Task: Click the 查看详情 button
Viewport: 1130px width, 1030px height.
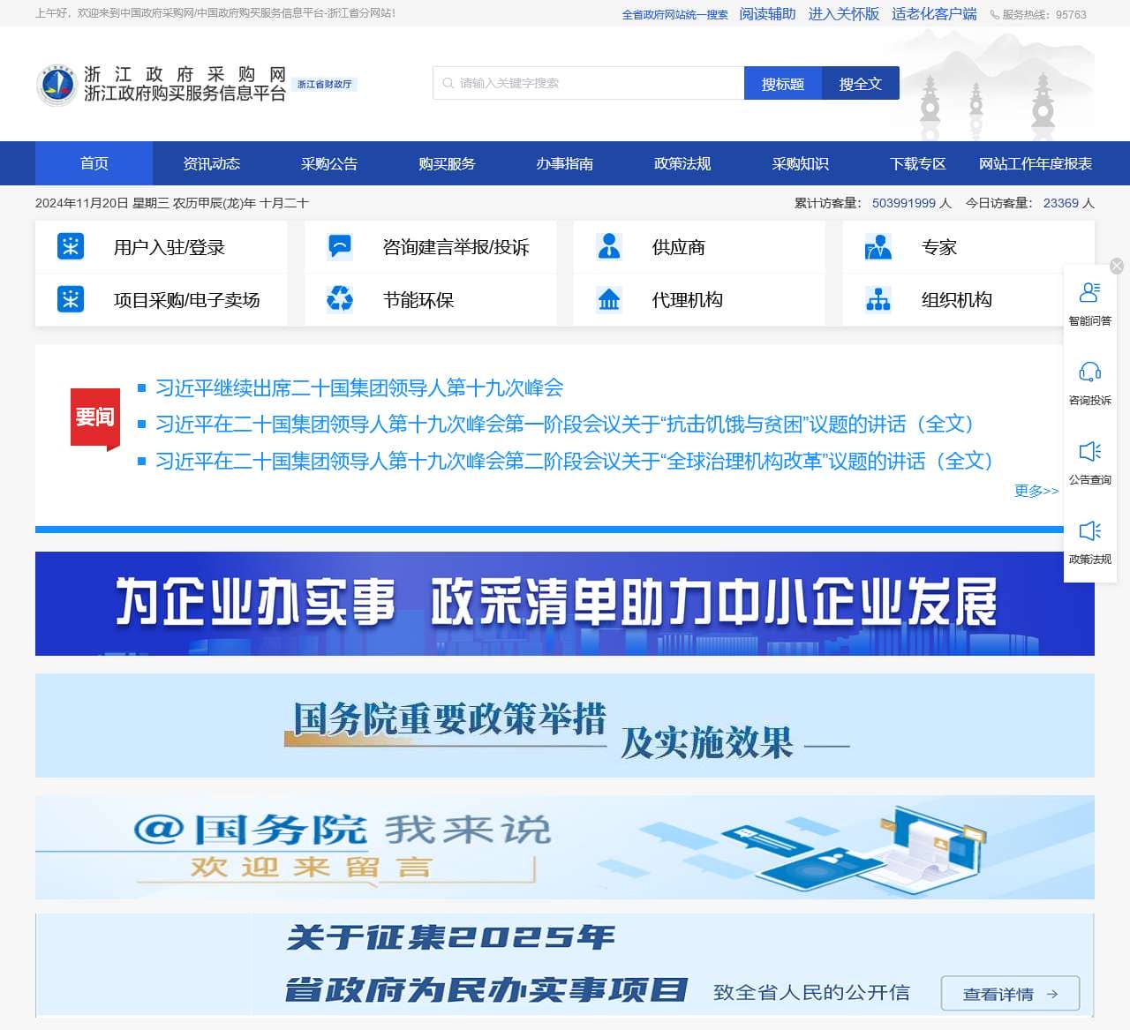Action: 1010,994
